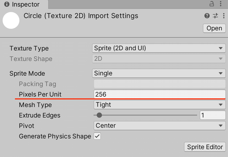
Task: Open the import settings context menu
Action: click(x=224, y=16)
